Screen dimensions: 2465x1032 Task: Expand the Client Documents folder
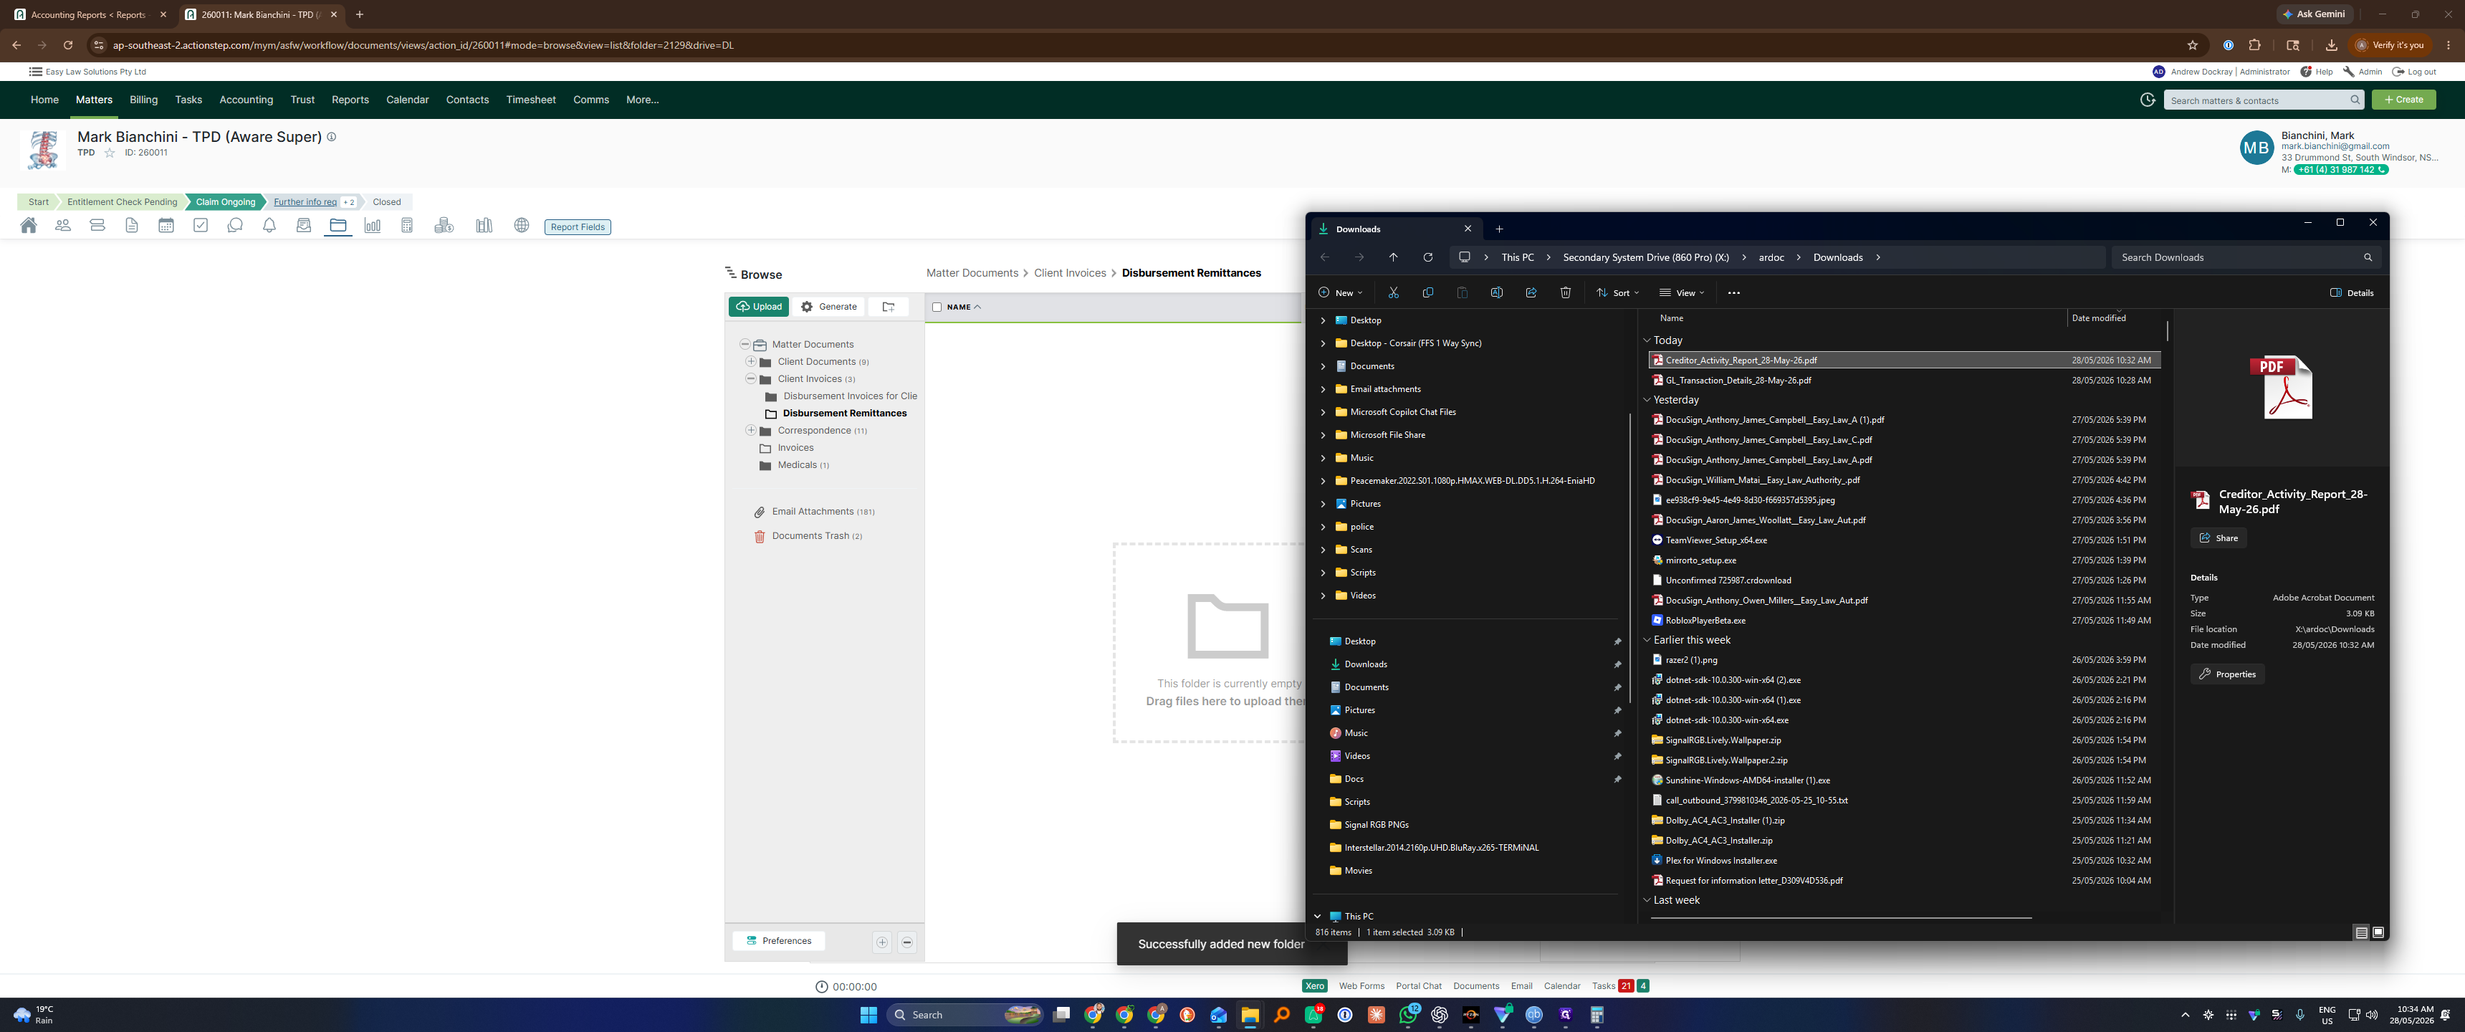pos(751,362)
